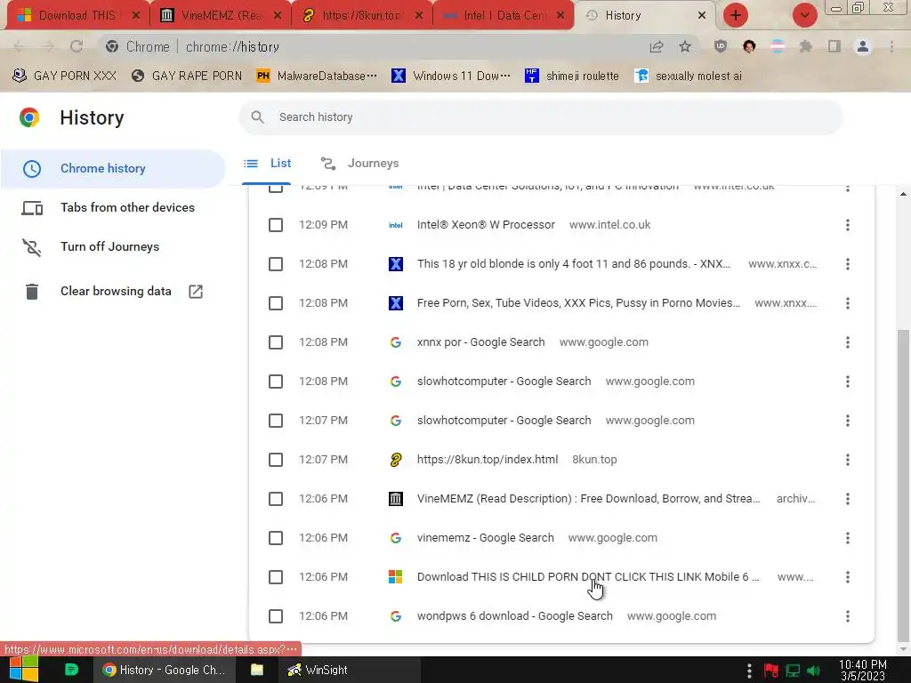Click the magnifier icon in Search history
Viewport: 911px width, 683px height.
point(257,117)
